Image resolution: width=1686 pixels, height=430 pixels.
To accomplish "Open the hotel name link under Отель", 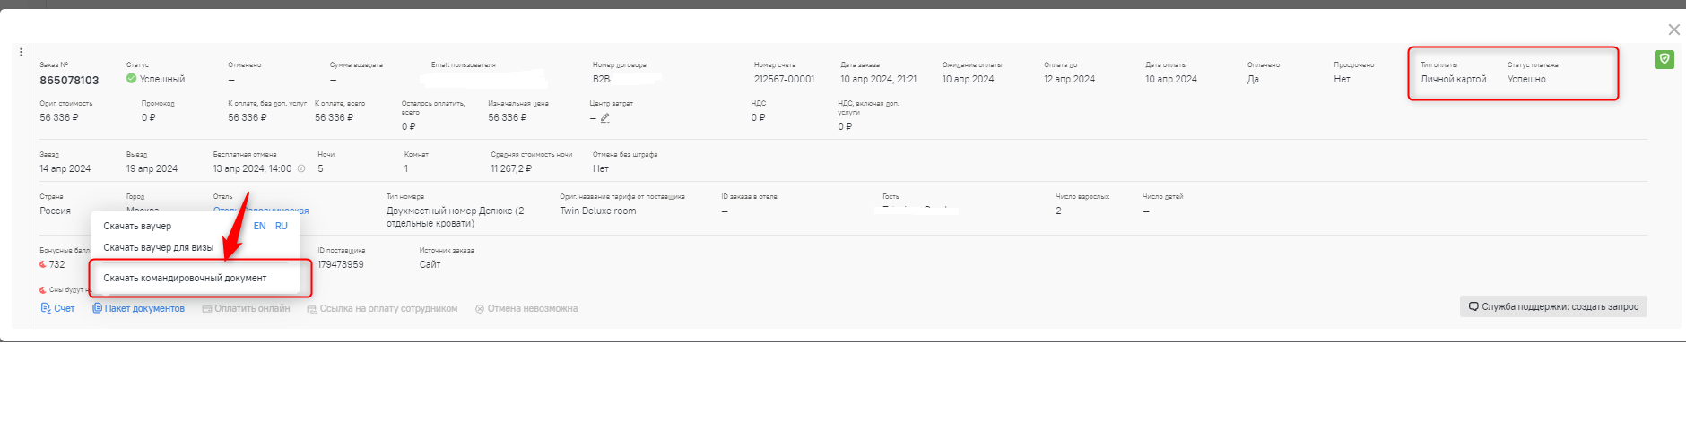I will coord(261,211).
